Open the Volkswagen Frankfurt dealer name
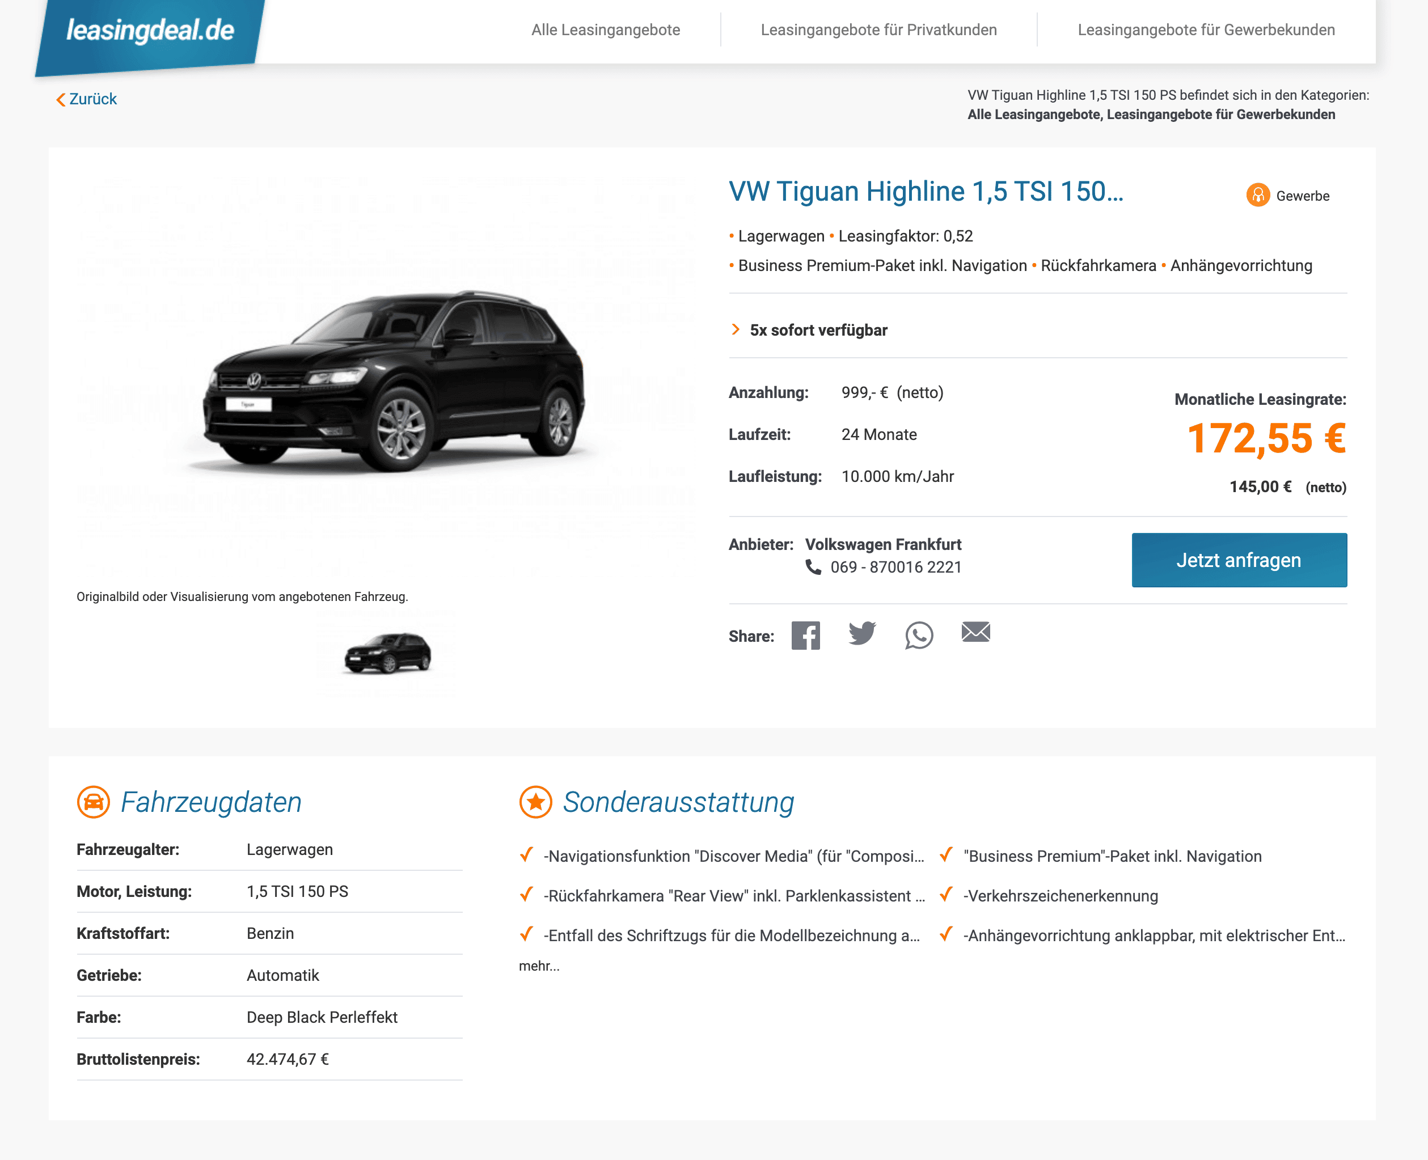This screenshot has width=1428, height=1160. [x=883, y=545]
